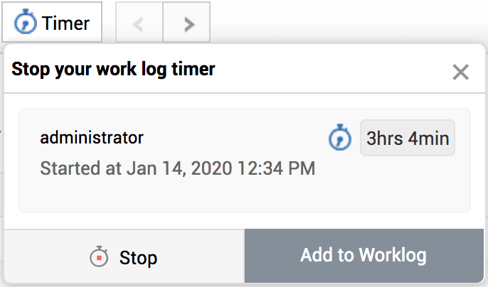Close the work log timer popup
Viewport: 488px width, 287px height.
coord(461,71)
